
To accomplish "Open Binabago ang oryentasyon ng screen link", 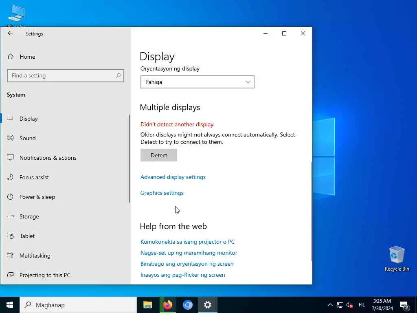I will [x=187, y=264].
